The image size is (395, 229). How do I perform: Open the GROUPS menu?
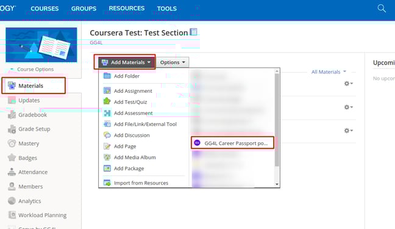click(x=84, y=9)
